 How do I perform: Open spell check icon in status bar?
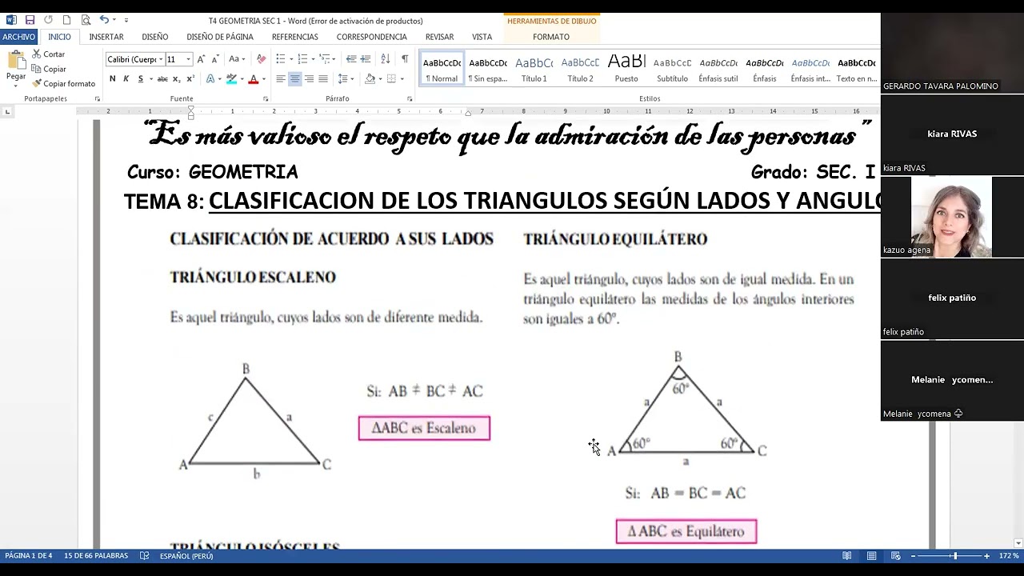pyautogui.click(x=145, y=555)
